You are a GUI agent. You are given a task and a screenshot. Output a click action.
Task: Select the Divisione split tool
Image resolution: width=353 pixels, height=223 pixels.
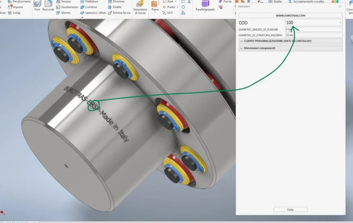pyautogui.click(x=116, y=1)
